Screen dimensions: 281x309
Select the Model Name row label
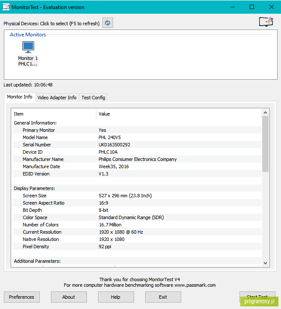pyautogui.click(x=35, y=137)
